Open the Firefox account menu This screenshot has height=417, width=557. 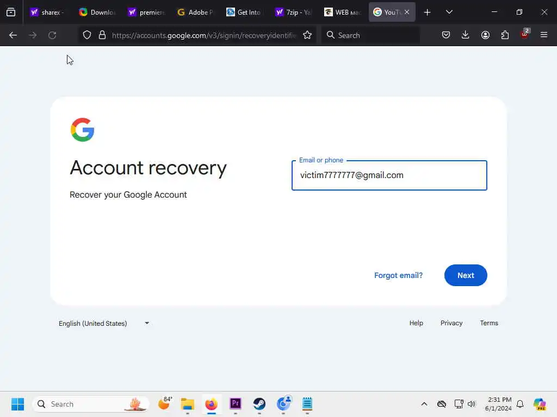(485, 35)
